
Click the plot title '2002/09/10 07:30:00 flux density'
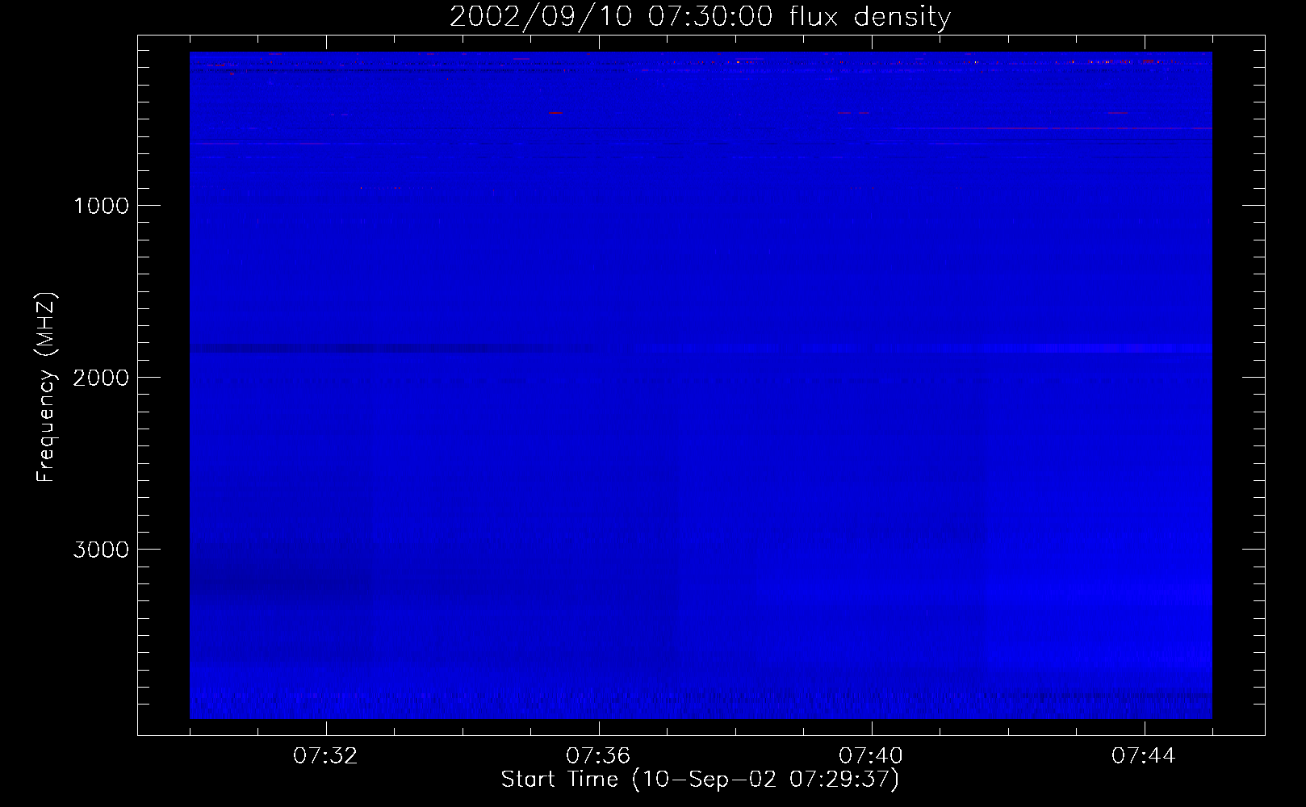click(700, 17)
